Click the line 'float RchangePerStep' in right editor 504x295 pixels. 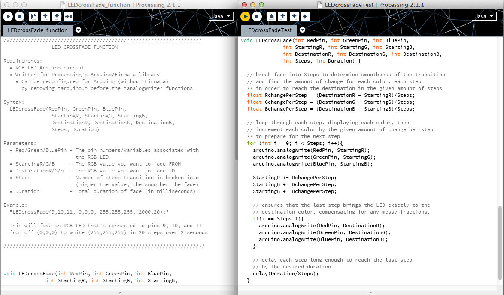(331, 95)
